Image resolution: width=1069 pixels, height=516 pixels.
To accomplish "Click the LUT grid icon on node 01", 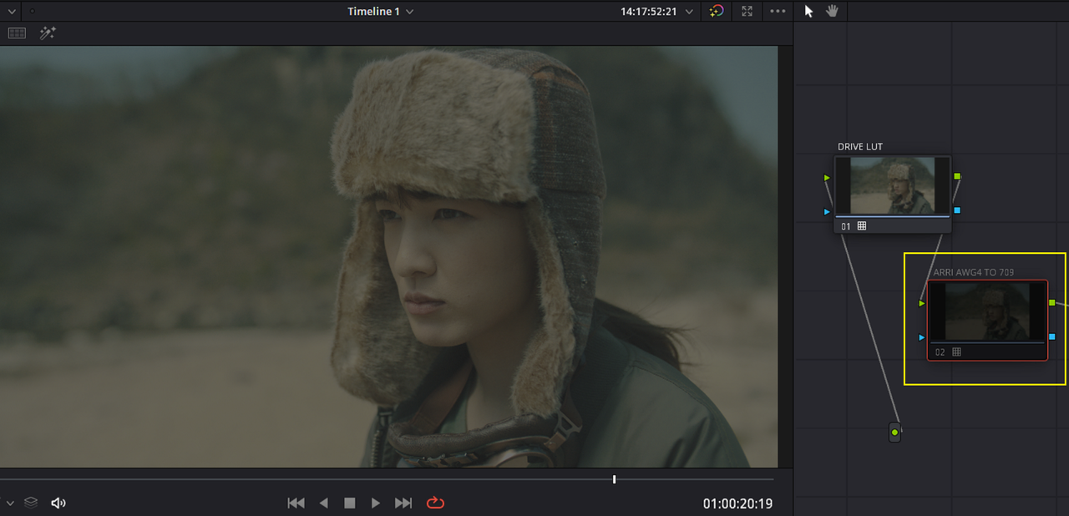I will (862, 226).
